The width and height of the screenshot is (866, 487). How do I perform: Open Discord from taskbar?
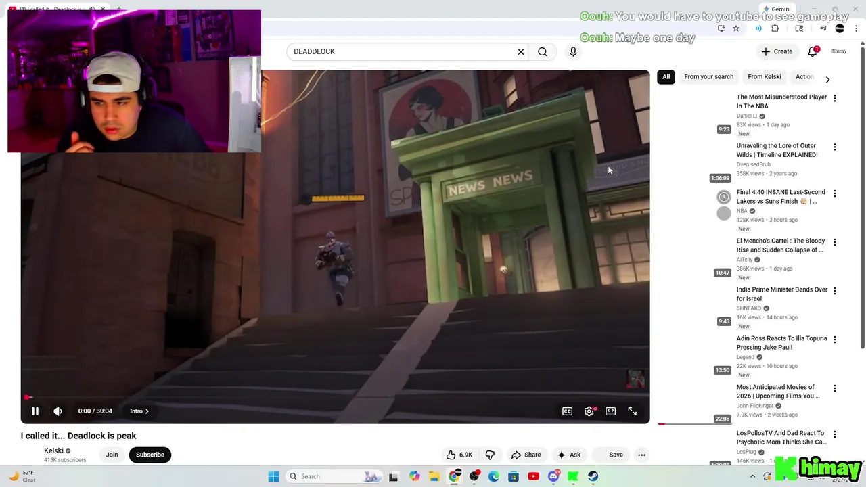553,476
